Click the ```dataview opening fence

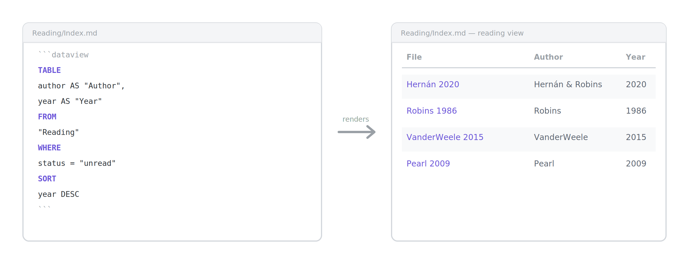tap(63, 55)
